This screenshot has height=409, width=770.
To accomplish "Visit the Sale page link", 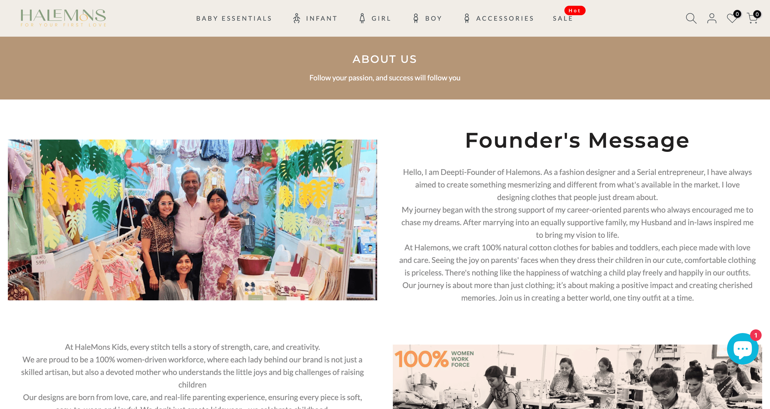I will click(x=563, y=19).
